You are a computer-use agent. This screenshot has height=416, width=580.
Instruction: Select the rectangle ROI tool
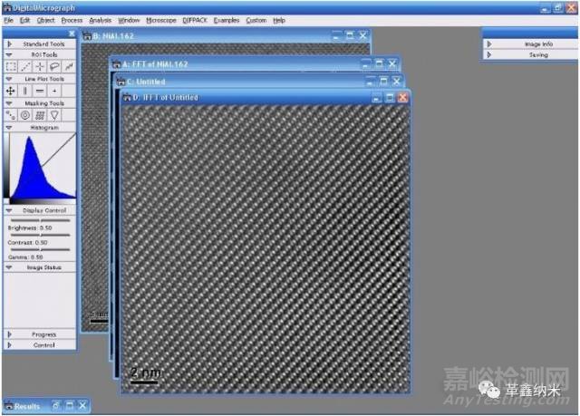click(x=11, y=66)
